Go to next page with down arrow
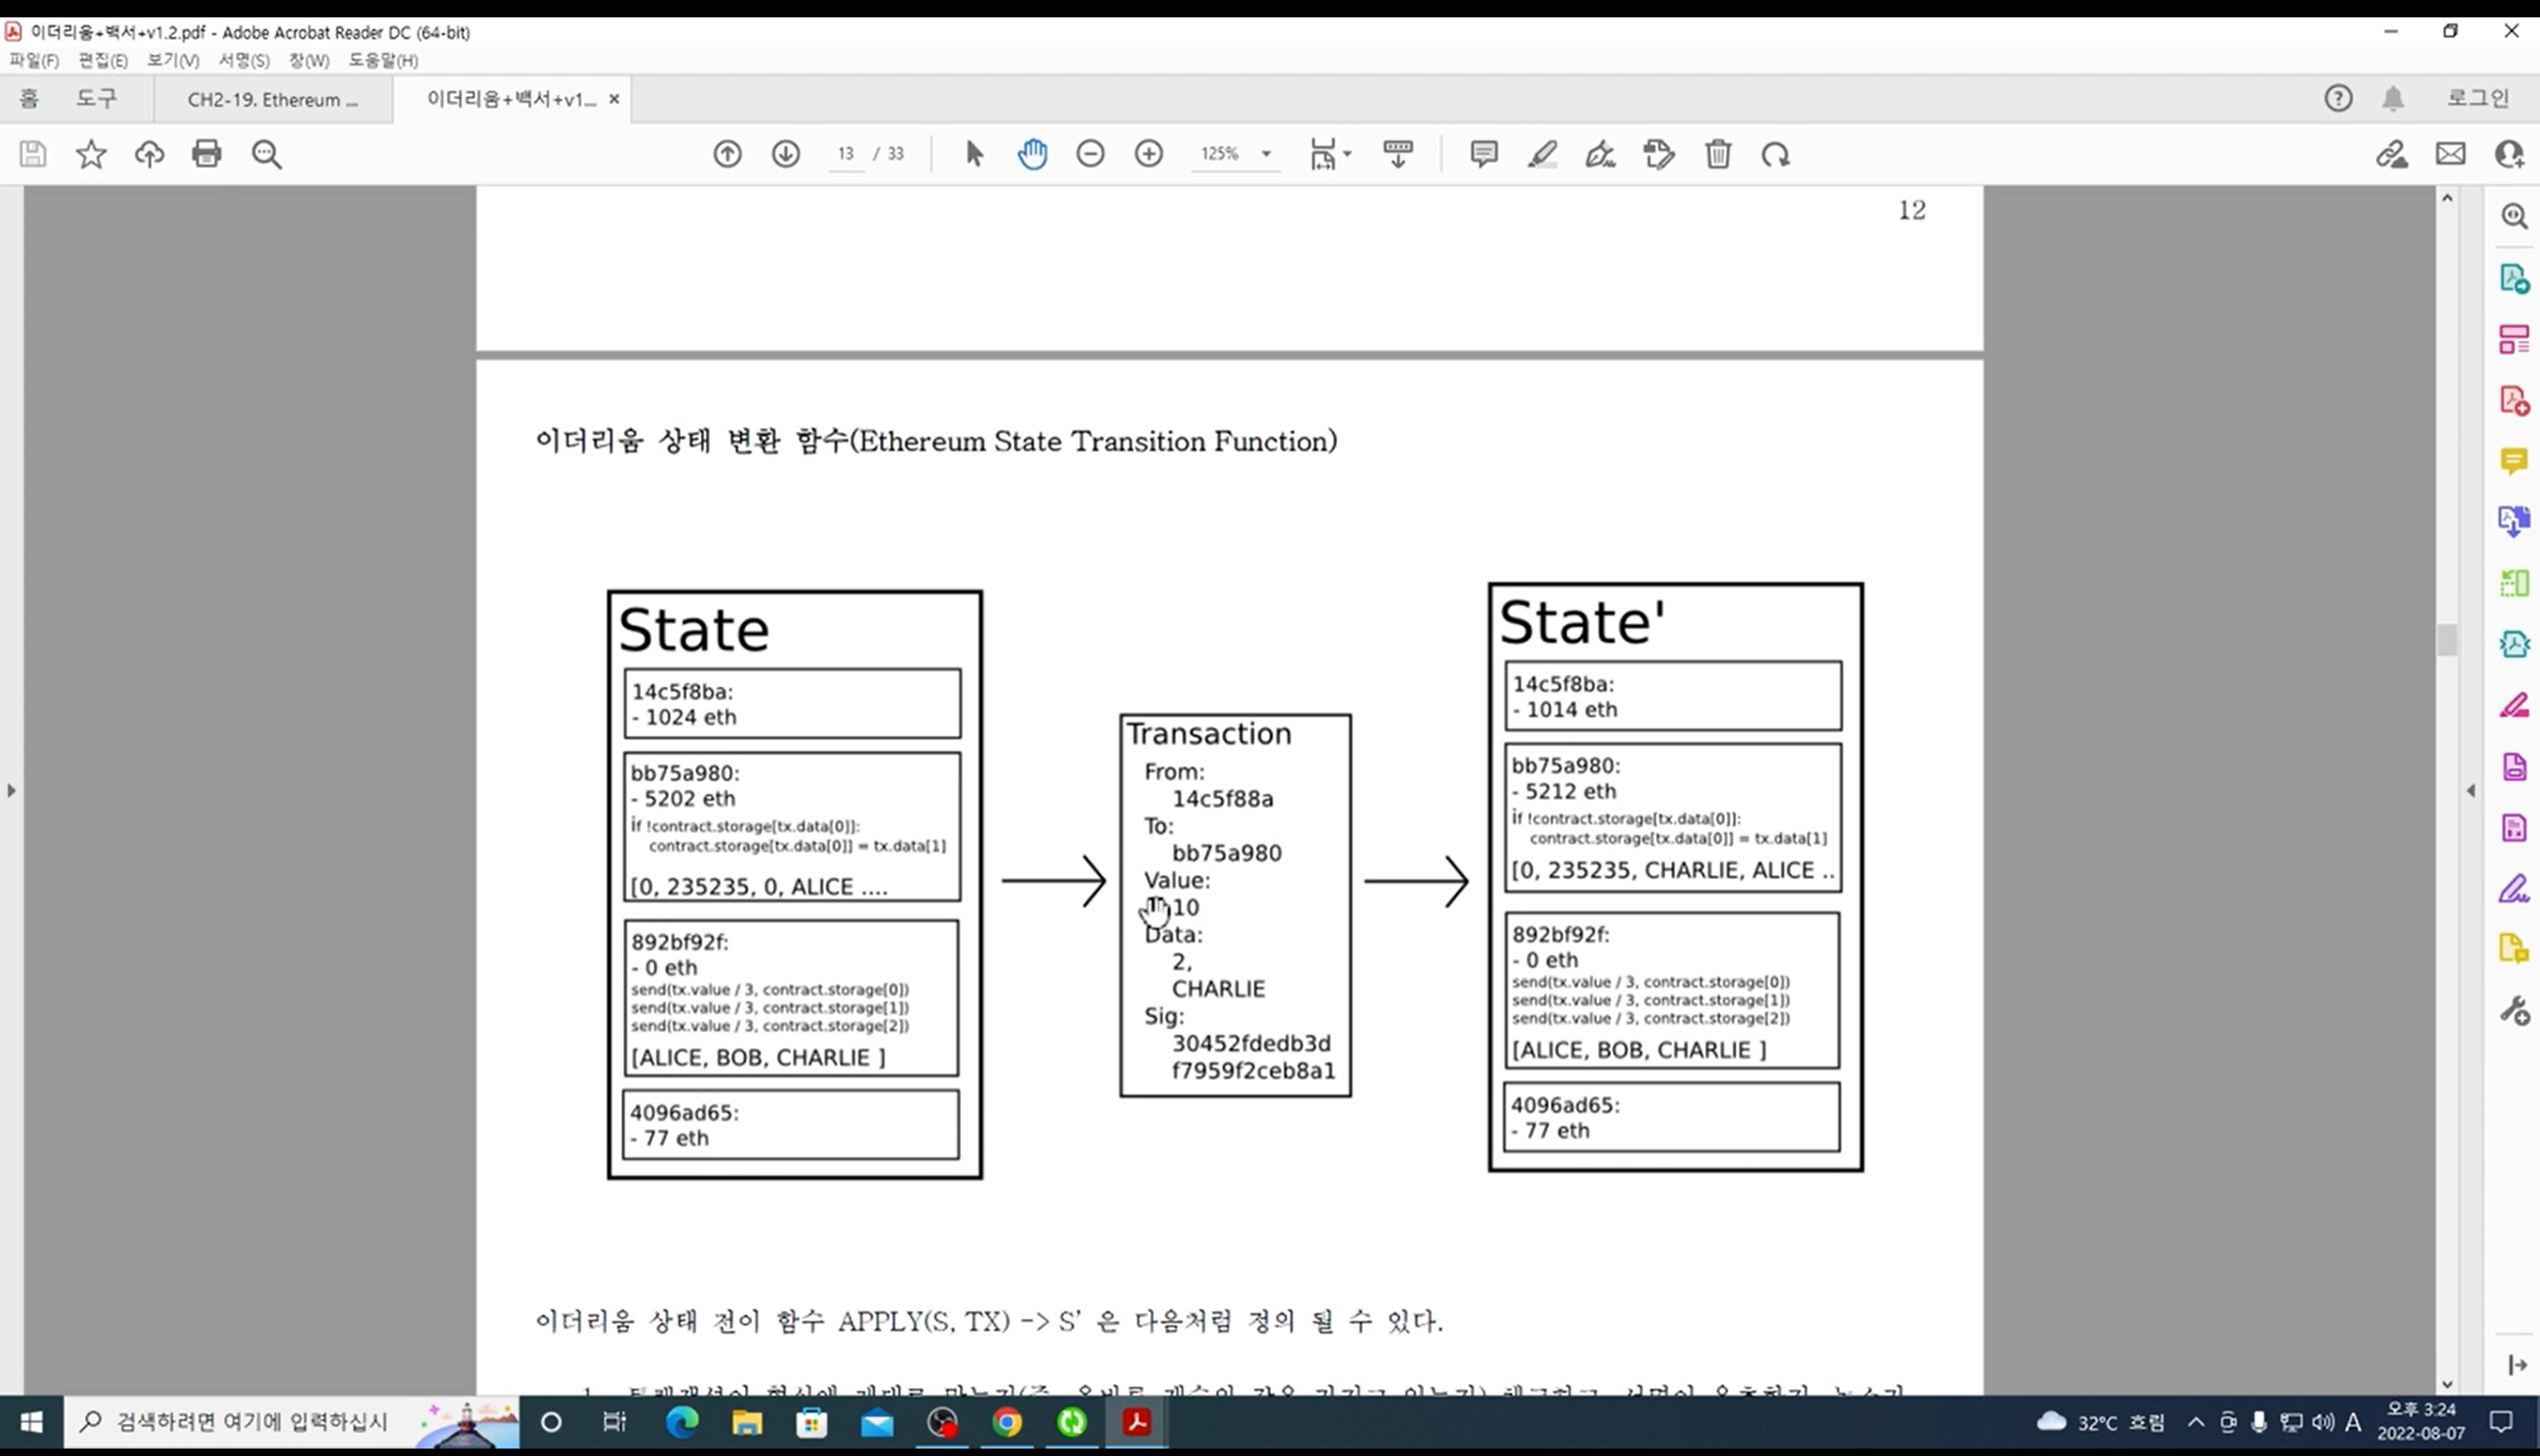This screenshot has height=1456, width=2540. coord(786,154)
